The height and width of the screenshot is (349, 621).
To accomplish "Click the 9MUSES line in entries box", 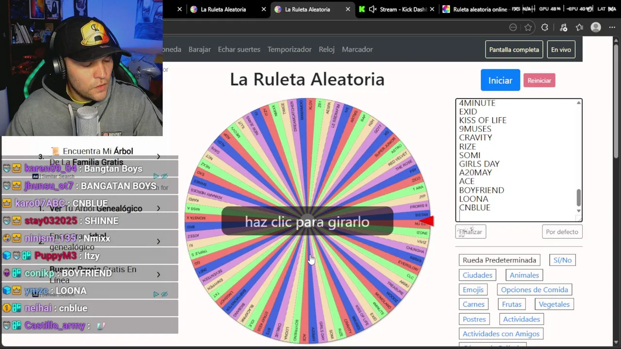I will (x=475, y=129).
